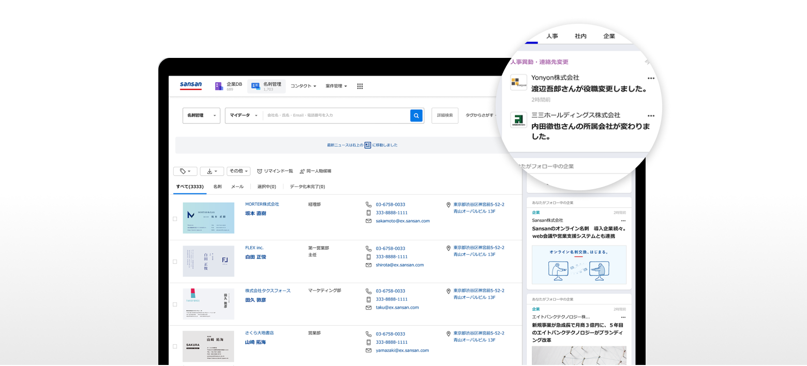
Task: Open the MORTER business card thumbnail
Action: 208,218
